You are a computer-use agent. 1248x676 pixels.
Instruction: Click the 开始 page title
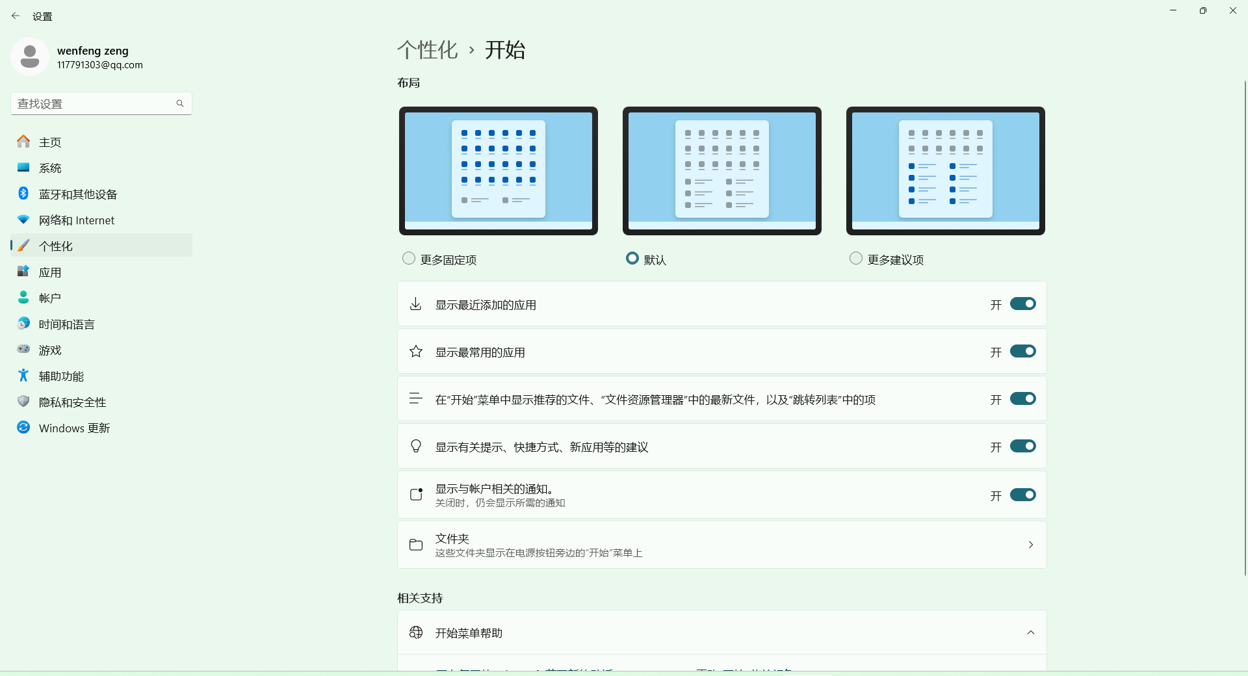505,50
